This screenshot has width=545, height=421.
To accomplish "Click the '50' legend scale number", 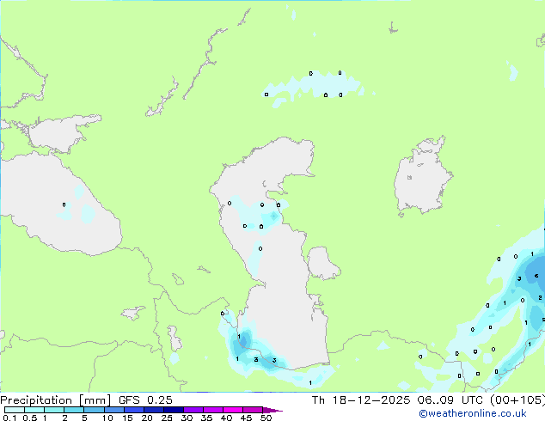I will [x=266, y=418].
